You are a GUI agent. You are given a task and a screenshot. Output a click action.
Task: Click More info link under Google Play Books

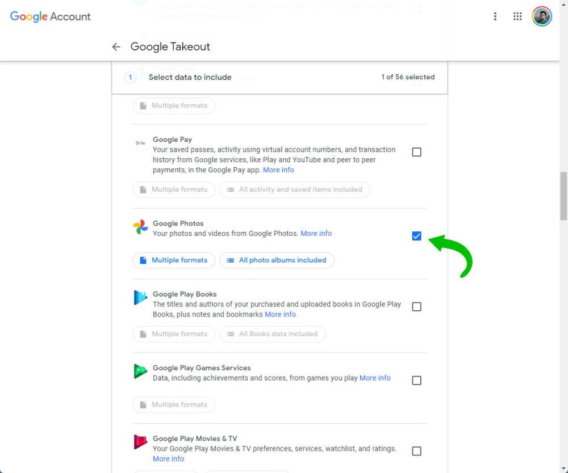(x=280, y=314)
